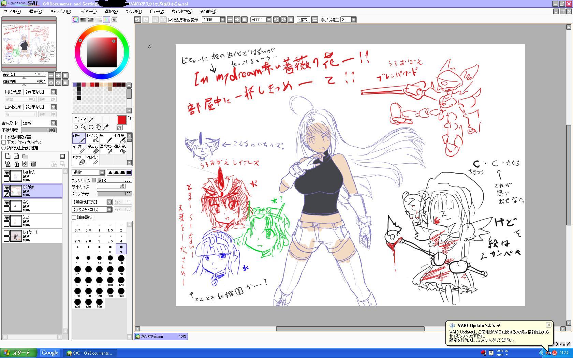Enable 下のレイヤーでクリッピング clipping checkbox

pos(4,142)
